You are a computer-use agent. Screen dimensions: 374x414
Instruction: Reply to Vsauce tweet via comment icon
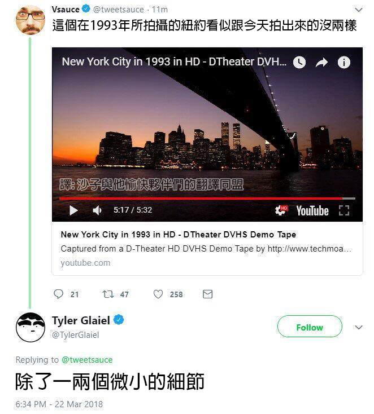(58, 294)
